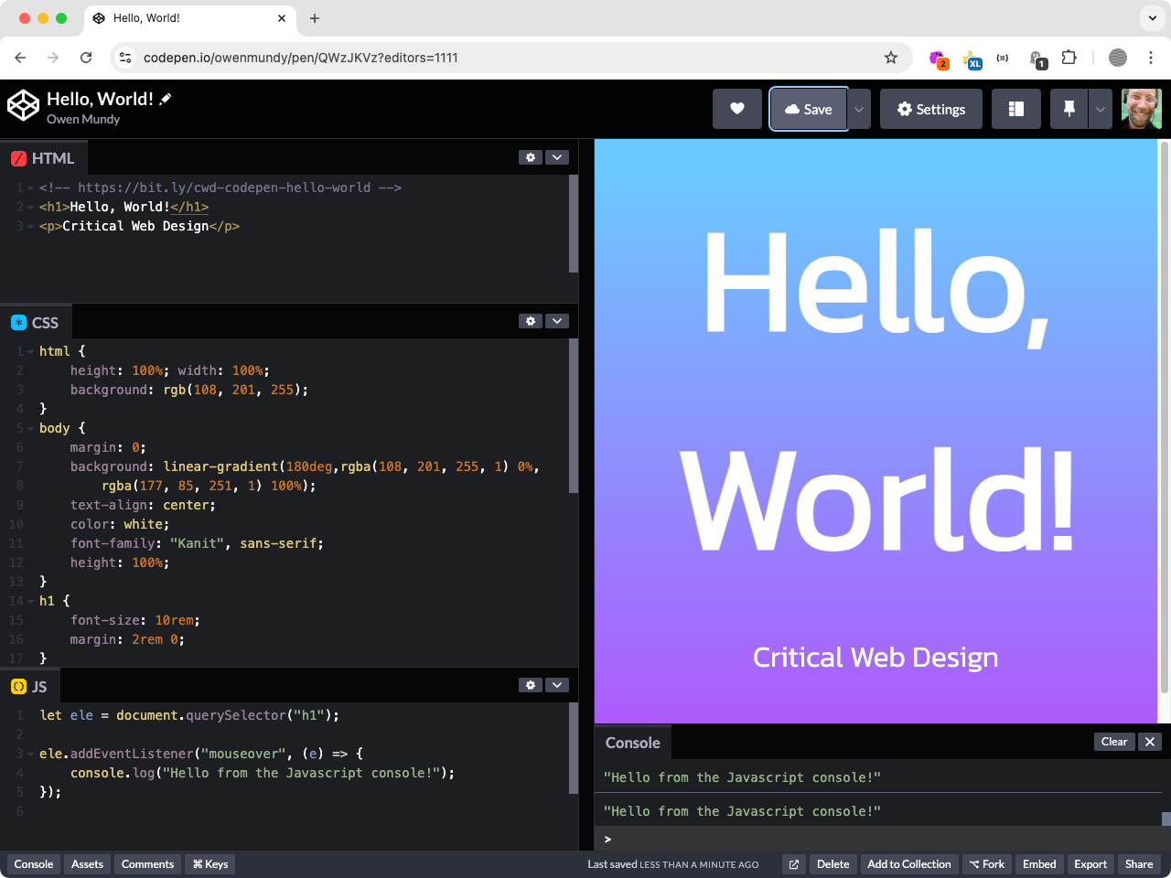Click the heart icon to love this pen
This screenshot has height=878, width=1171.
coord(737,109)
